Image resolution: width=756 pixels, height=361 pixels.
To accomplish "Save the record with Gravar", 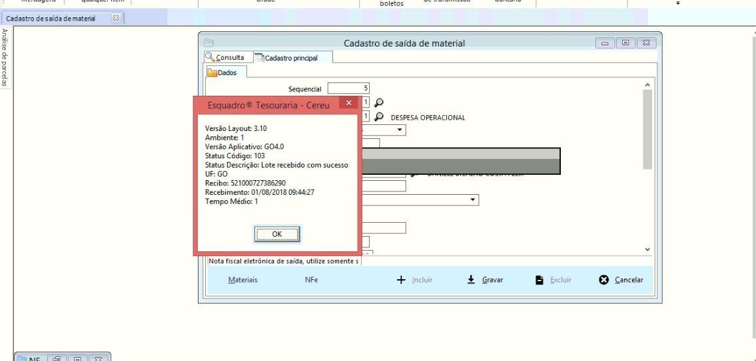I will (485, 280).
